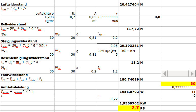Select the 0,2 value under f_Roll

[108, 38]
